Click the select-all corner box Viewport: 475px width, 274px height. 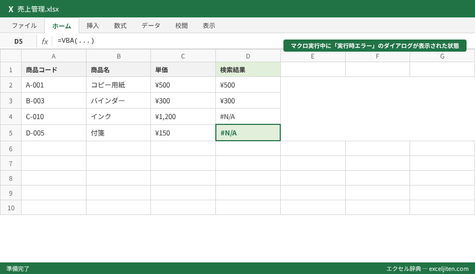pyautogui.click(x=11, y=56)
